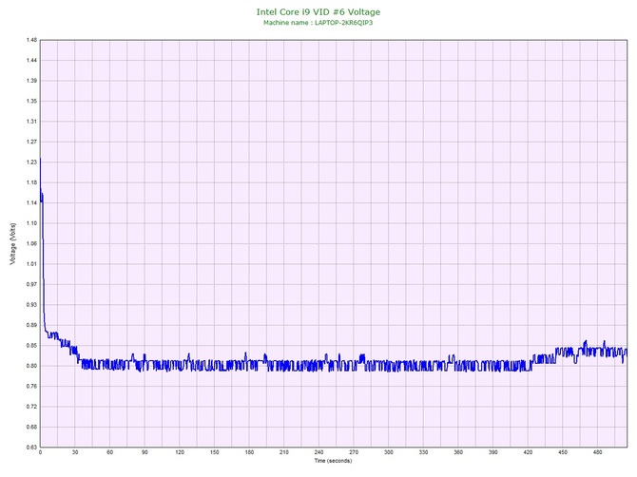The width and height of the screenshot is (637, 477).
Task: Click the 30 seconds time axis tick
Action: (x=75, y=452)
